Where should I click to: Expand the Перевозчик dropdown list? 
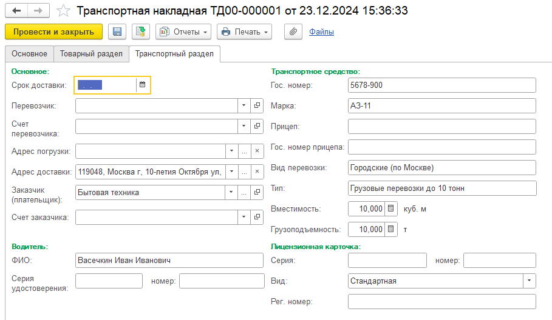(x=244, y=106)
